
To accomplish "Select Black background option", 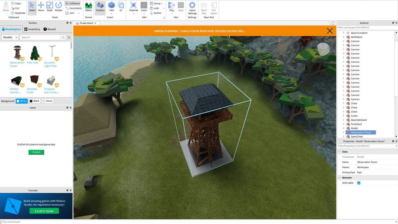I will click(34, 101).
